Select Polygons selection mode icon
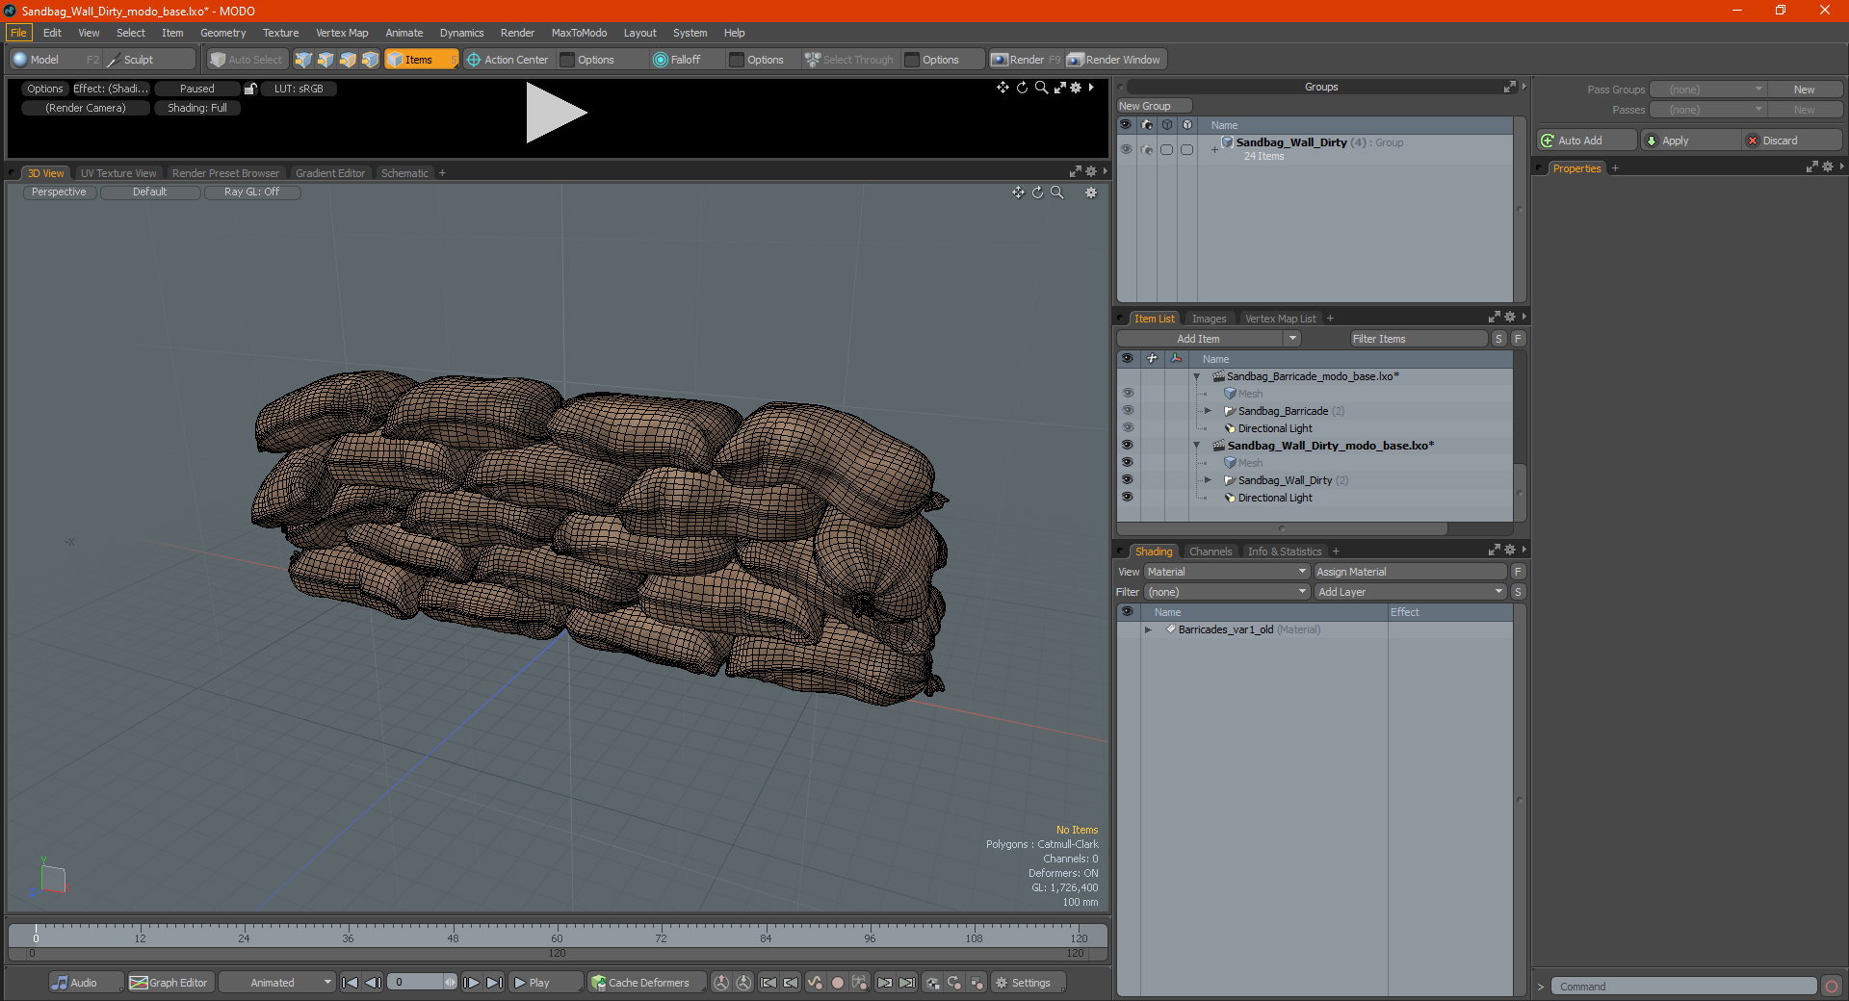This screenshot has width=1849, height=1001. coord(348,60)
